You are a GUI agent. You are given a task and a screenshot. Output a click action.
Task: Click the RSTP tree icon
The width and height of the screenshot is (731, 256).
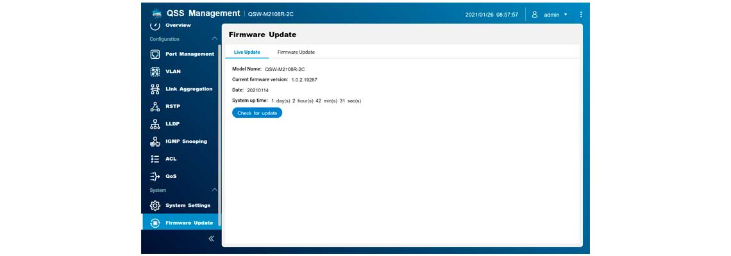point(155,107)
